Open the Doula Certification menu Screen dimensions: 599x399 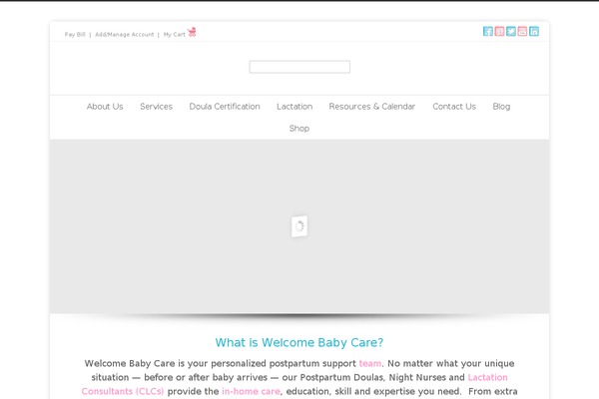click(x=225, y=107)
